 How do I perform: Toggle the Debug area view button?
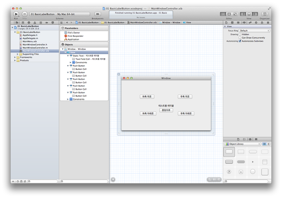(249, 14)
